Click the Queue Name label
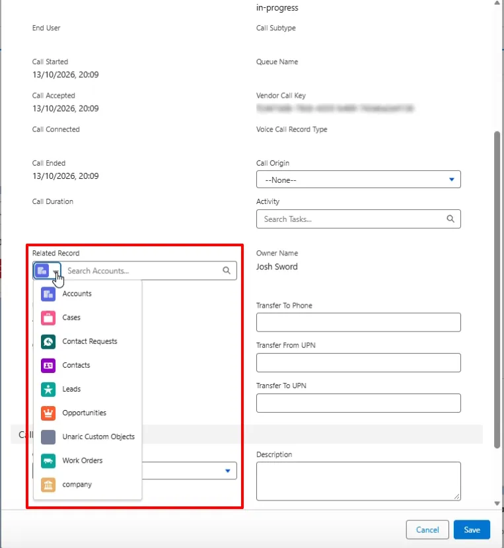The height and width of the screenshot is (548, 504). (277, 62)
